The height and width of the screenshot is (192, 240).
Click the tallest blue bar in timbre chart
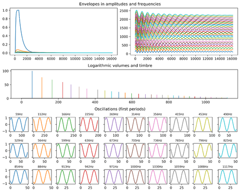tap(32, 84)
